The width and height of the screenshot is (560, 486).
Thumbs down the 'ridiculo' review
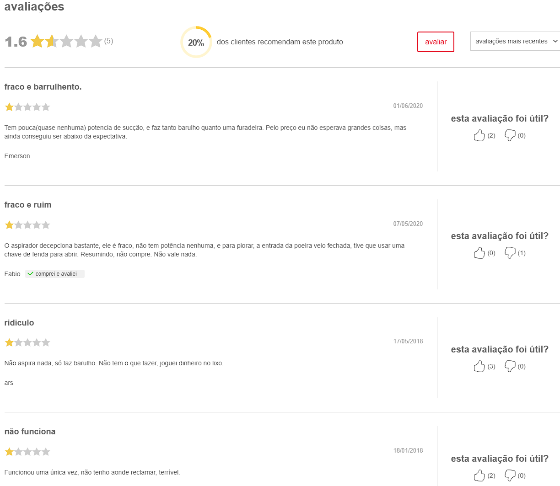click(510, 366)
